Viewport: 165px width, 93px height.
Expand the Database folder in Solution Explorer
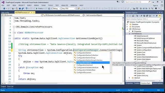click(x=127, y=24)
